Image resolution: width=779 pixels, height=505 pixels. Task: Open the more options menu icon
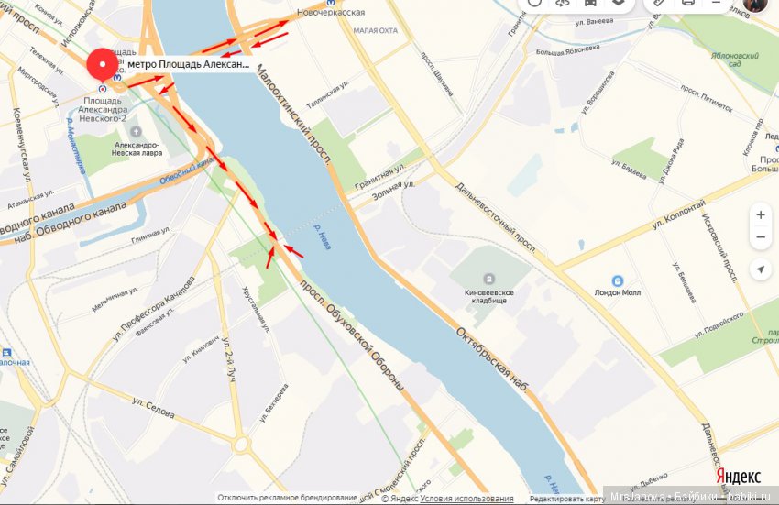click(716, 3)
